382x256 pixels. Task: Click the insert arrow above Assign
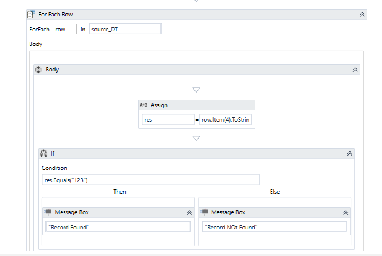point(196,90)
